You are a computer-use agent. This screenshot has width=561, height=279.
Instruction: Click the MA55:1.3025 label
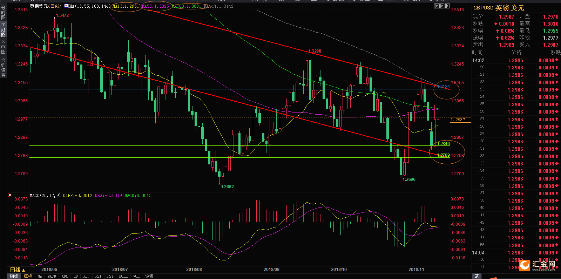[155, 6]
